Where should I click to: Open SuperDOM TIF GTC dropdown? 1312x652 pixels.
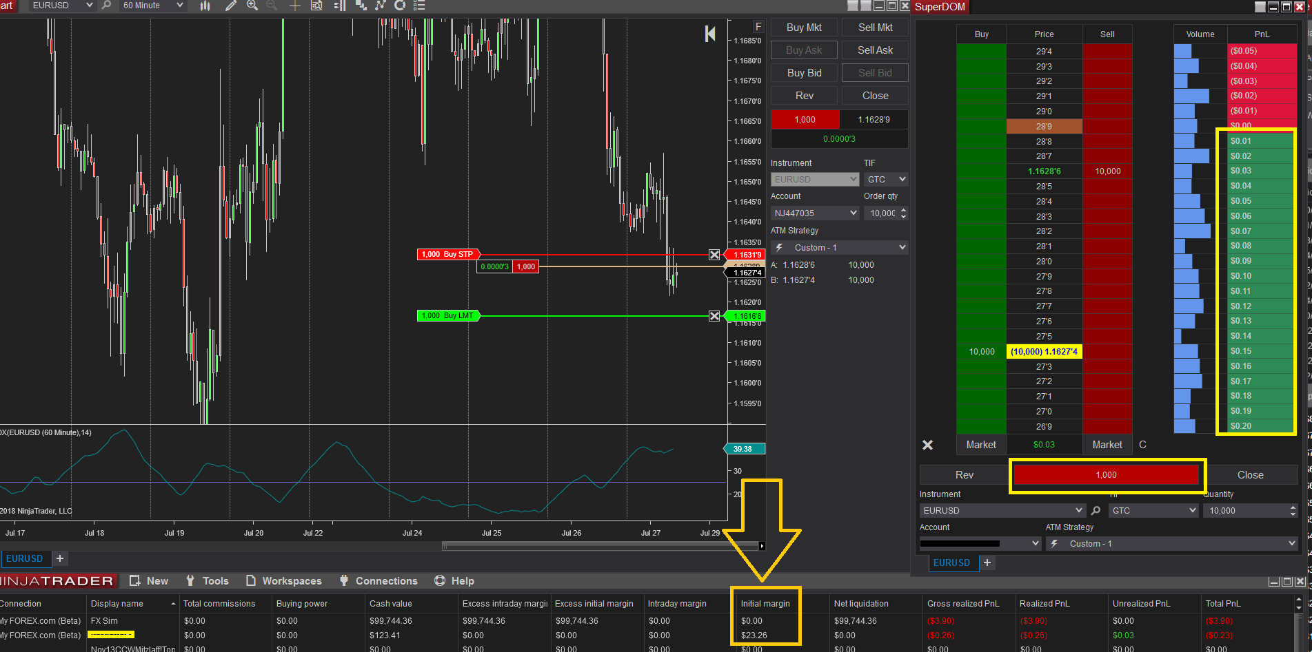click(x=1153, y=511)
